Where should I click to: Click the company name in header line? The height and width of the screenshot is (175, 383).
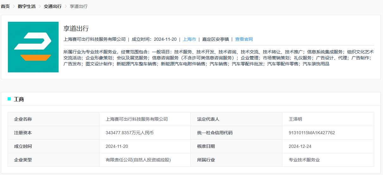click(95, 39)
